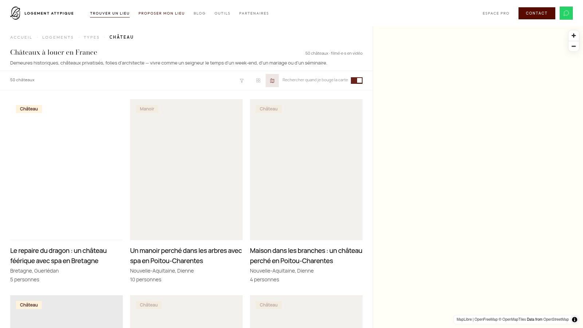583x328 pixels.
Task: Go to the Blog page
Action: click(x=199, y=13)
